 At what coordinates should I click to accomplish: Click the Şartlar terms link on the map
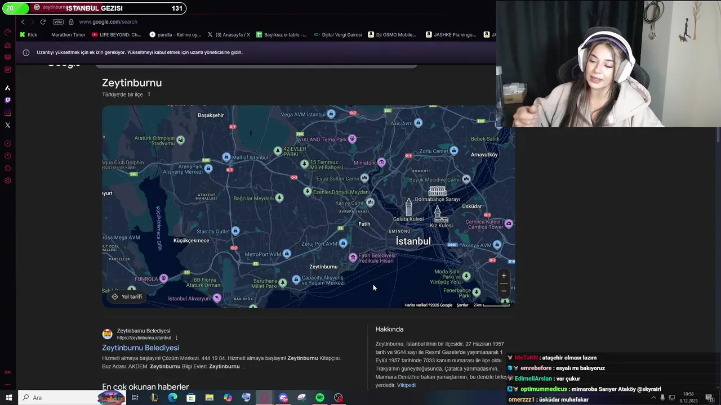click(462, 305)
